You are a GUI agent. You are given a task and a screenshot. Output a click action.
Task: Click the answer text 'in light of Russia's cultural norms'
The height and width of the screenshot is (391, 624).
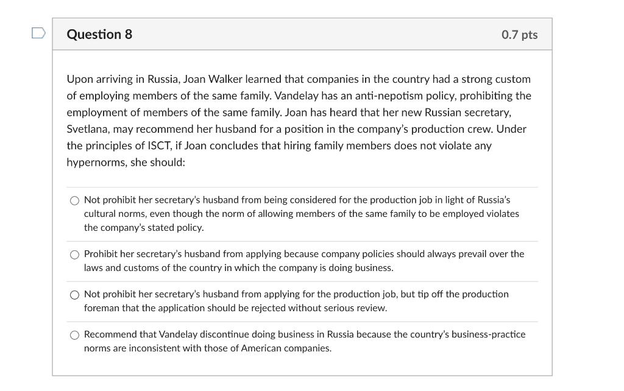point(463,200)
